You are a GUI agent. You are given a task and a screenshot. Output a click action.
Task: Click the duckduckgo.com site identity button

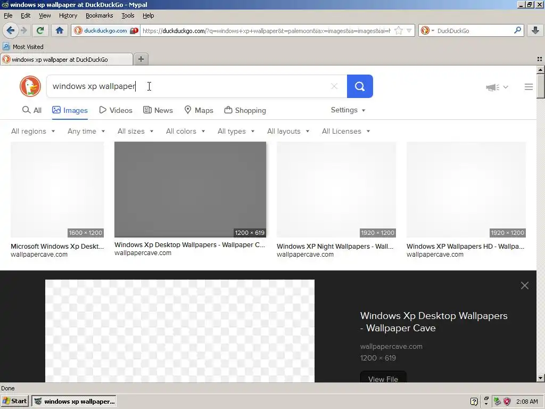coord(105,30)
